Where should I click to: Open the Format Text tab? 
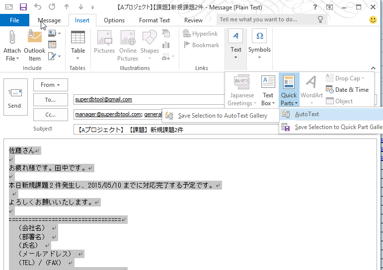154,20
